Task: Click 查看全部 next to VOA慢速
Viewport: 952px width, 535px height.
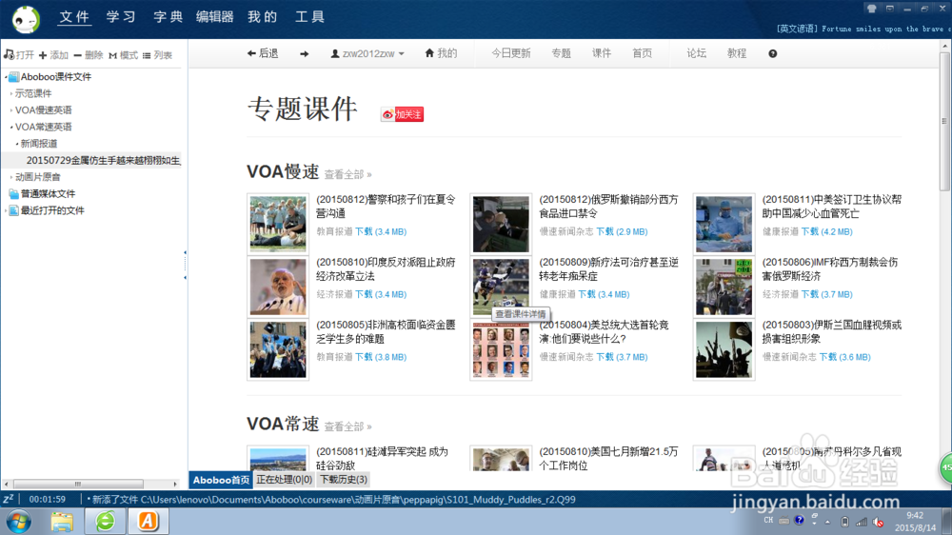Action: pos(347,174)
